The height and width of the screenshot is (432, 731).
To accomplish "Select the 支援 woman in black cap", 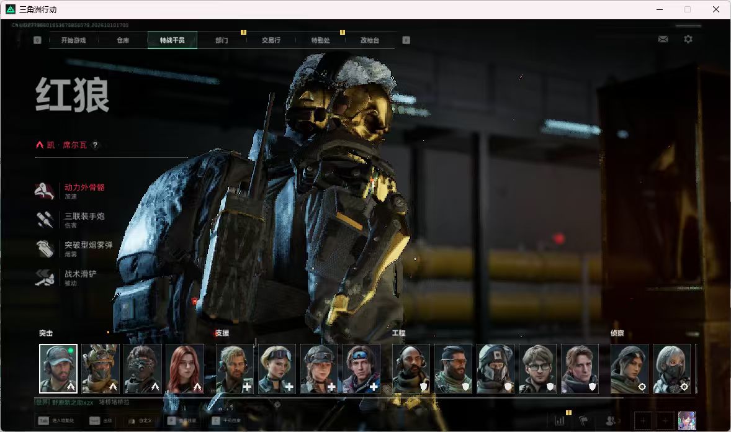I will tap(320, 369).
